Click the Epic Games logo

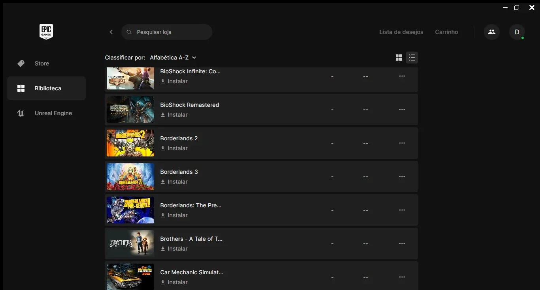tap(46, 32)
